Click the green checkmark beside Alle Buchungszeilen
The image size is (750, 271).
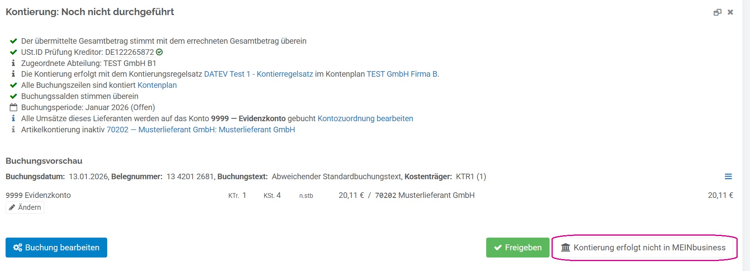(x=14, y=85)
